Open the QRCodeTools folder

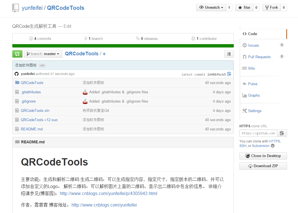pos(32,83)
